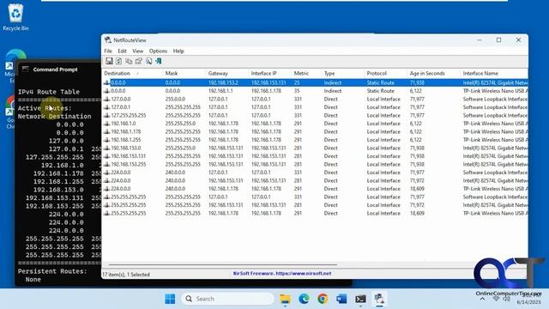This screenshot has height=309, width=549.
Task: Select the route icon of the 192.168.153.0 row
Action: 106,148
